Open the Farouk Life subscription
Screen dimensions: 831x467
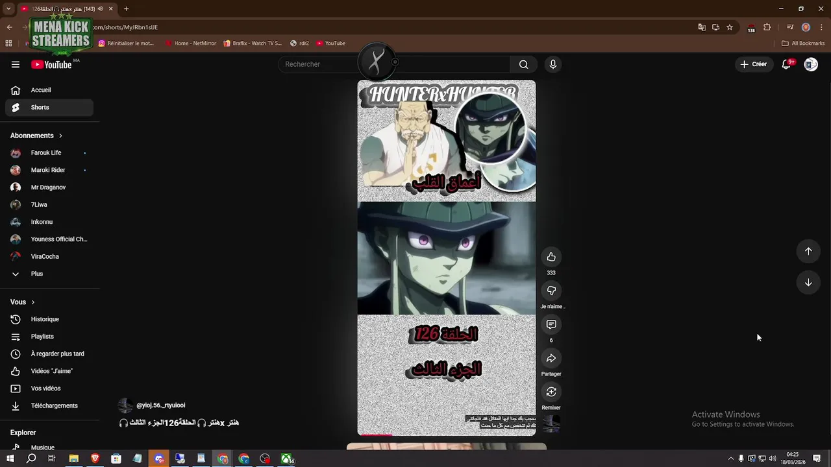point(49,153)
